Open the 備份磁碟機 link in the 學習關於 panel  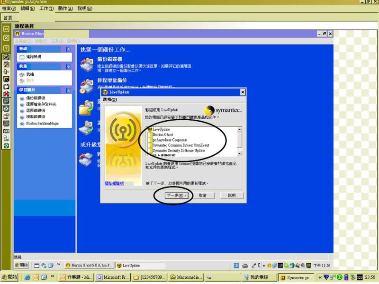36,98
